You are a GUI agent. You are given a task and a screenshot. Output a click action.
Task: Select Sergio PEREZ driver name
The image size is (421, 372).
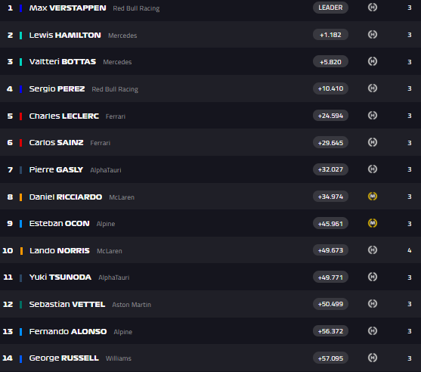pos(57,88)
